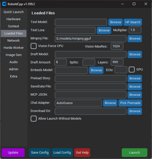Focus the Draft Model path field

[x=91, y=54]
